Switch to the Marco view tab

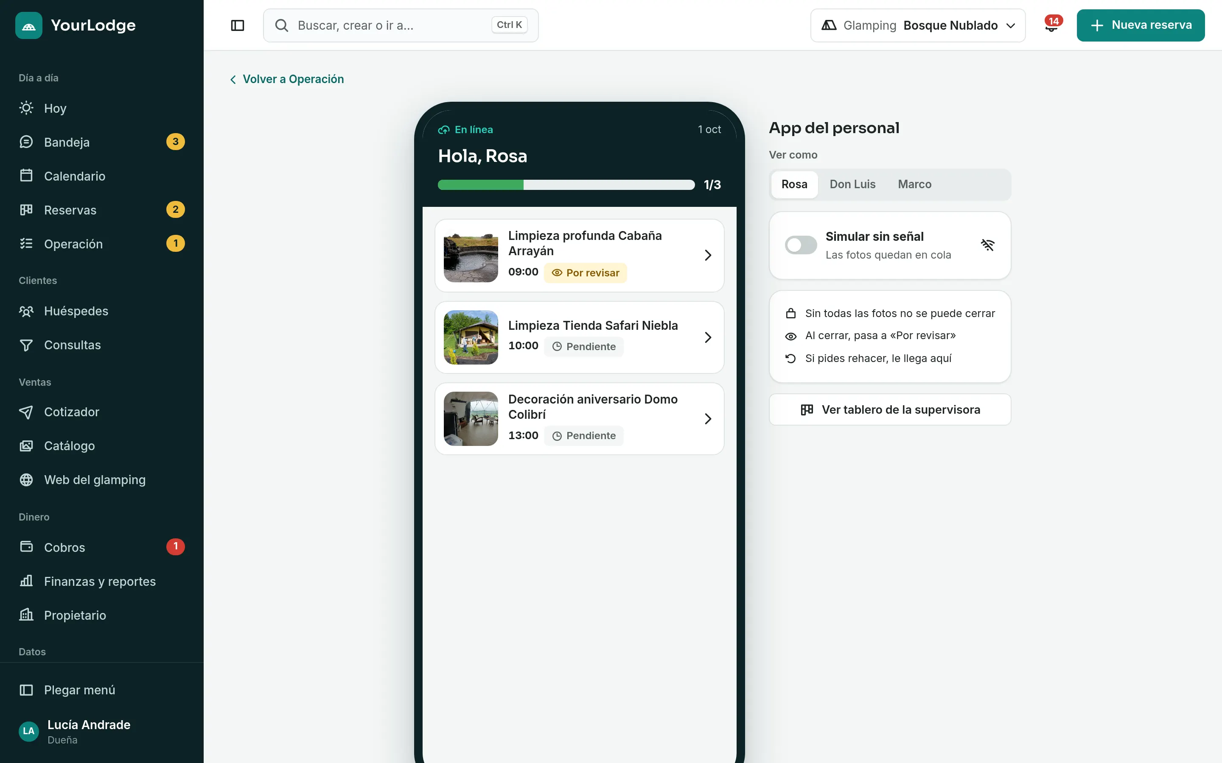914,184
